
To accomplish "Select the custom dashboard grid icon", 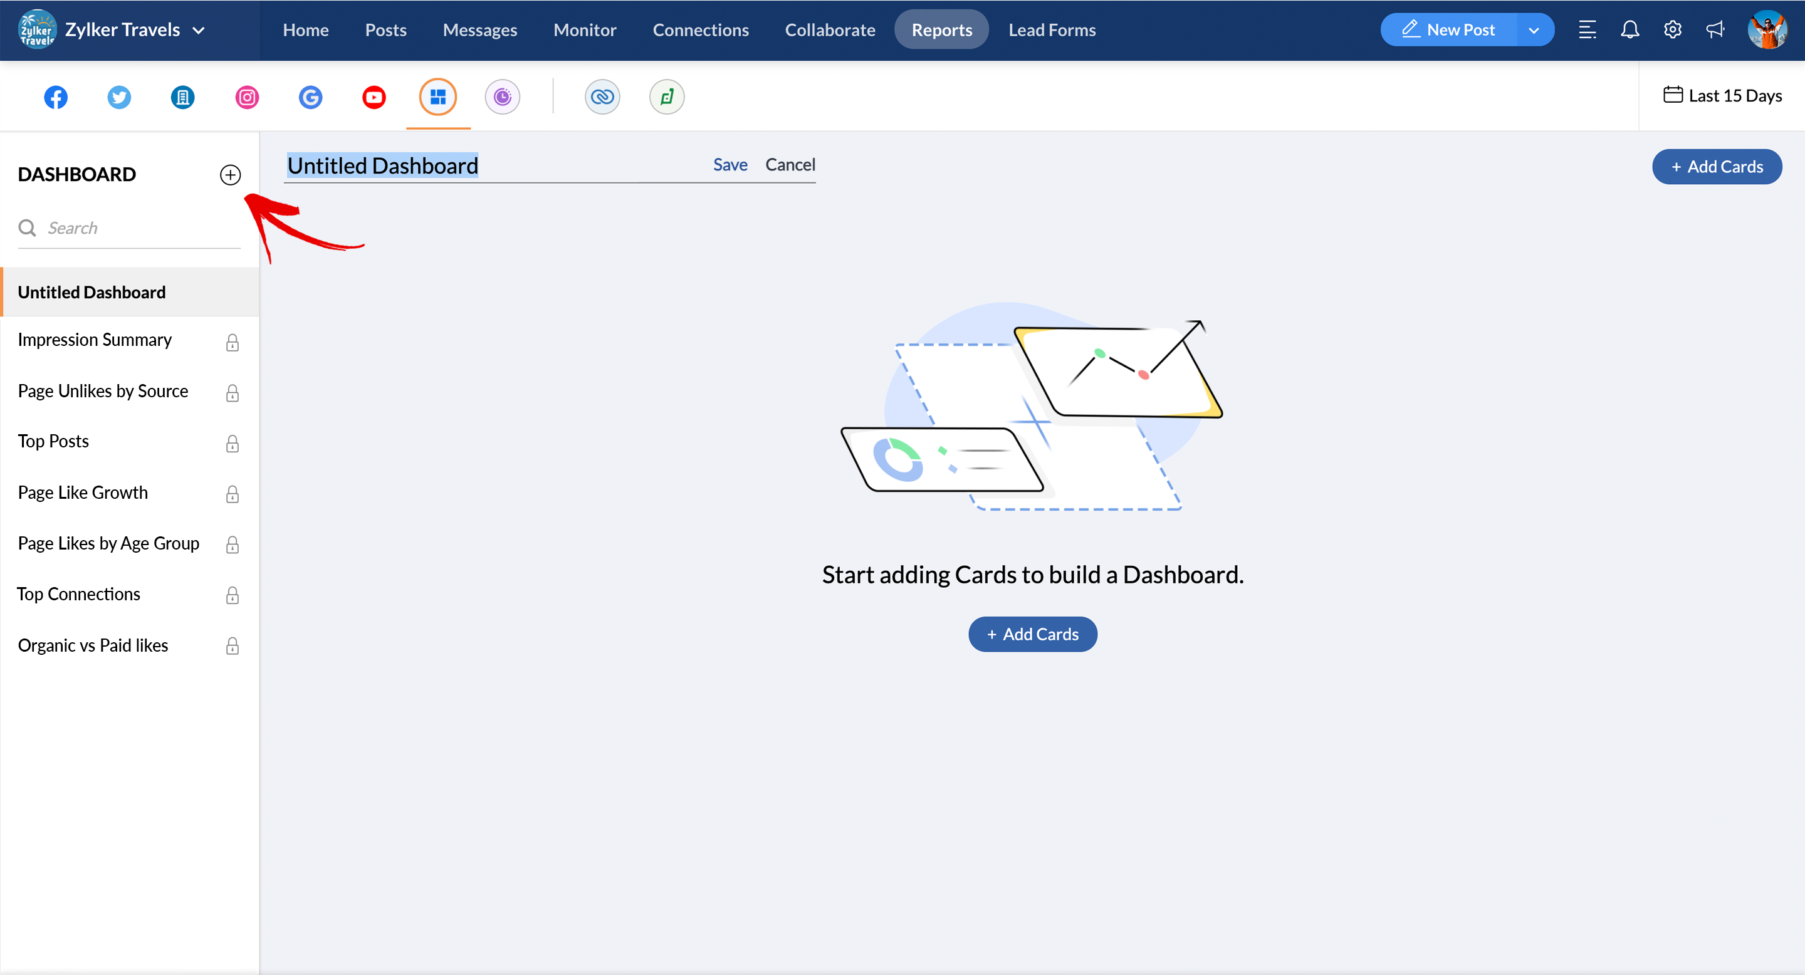I will pyautogui.click(x=438, y=96).
